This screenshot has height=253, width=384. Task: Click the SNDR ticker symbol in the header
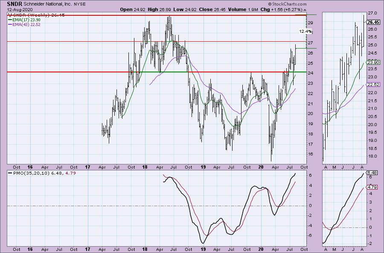click(15, 4)
